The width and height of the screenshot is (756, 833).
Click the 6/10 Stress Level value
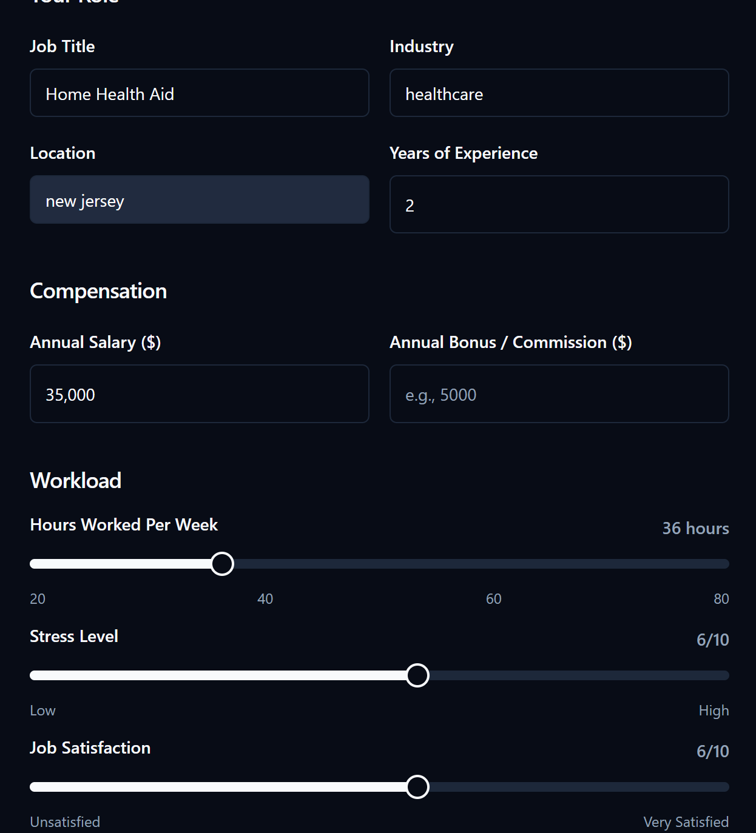pyautogui.click(x=713, y=640)
